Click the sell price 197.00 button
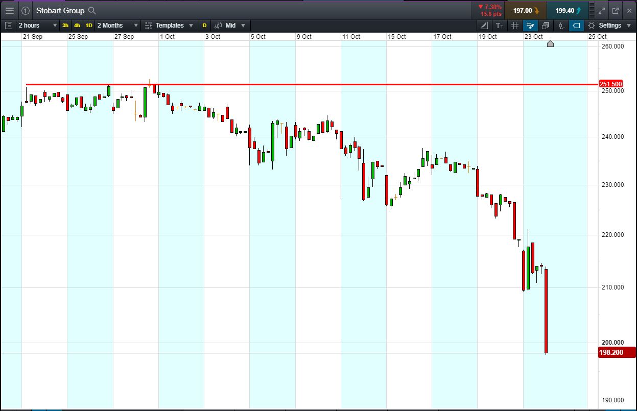637x411 pixels. pyautogui.click(x=526, y=10)
